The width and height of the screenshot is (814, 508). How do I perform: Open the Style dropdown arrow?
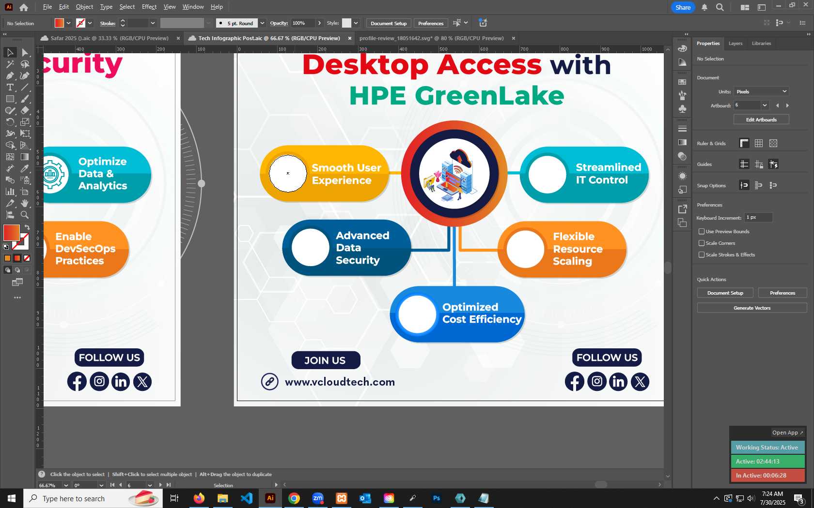[356, 23]
